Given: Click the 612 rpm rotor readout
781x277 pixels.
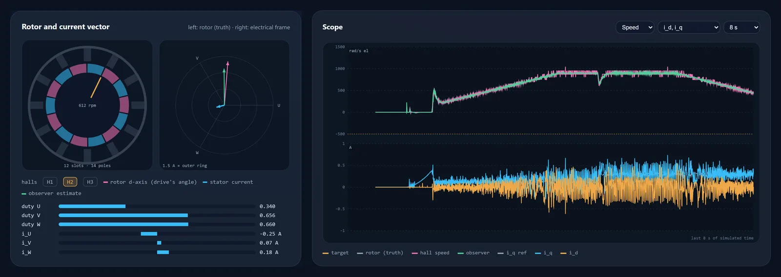Looking at the screenshot, I should (87, 106).
